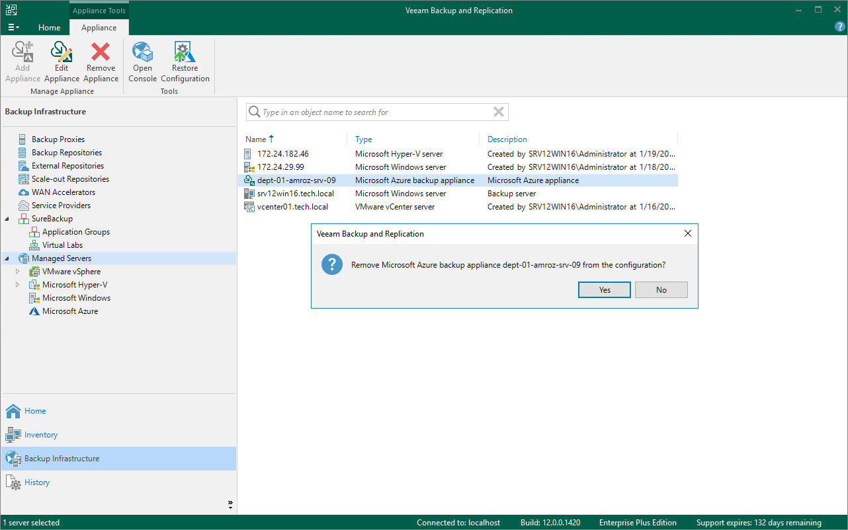848x530 pixels.
Task: Select WAN Accelerators in the tree
Action: (63, 192)
